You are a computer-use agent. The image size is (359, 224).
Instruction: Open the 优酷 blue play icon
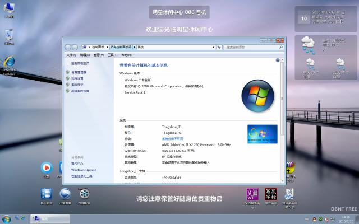tap(47, 167)
